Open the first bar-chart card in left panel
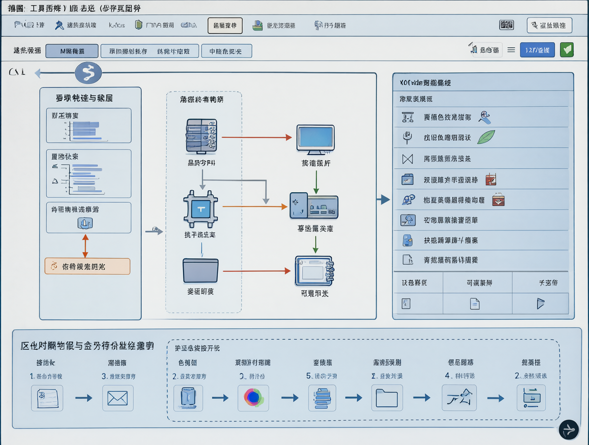The width and height of the screenshot is (589, 445). point(89,126)
